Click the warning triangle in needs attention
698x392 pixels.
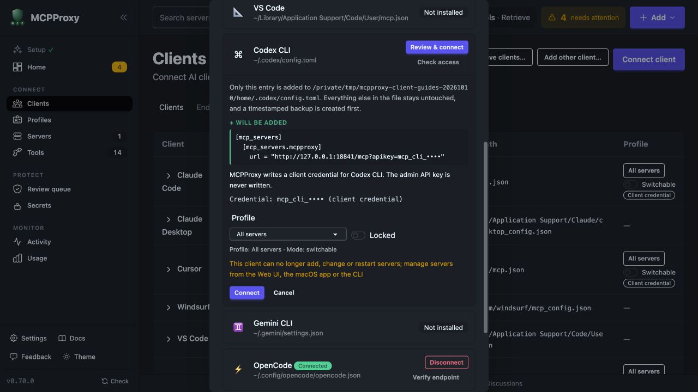pyautogui.click(x=552, y=17)
